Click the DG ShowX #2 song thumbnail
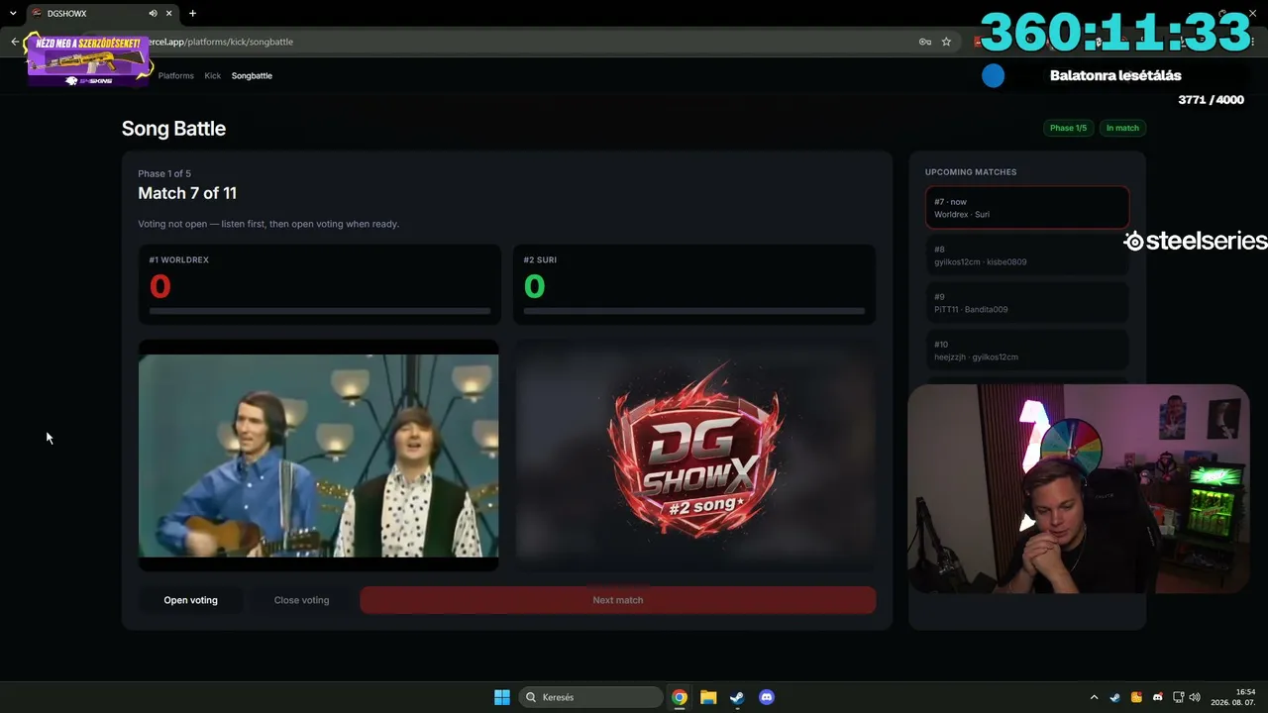1268x713 pixels. point(695,456)
